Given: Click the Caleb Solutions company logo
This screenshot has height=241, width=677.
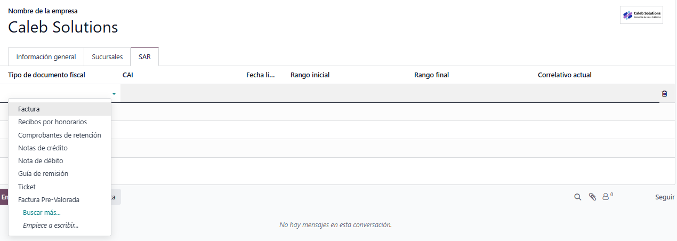Looking at the screenshot, I should [642, 15].
